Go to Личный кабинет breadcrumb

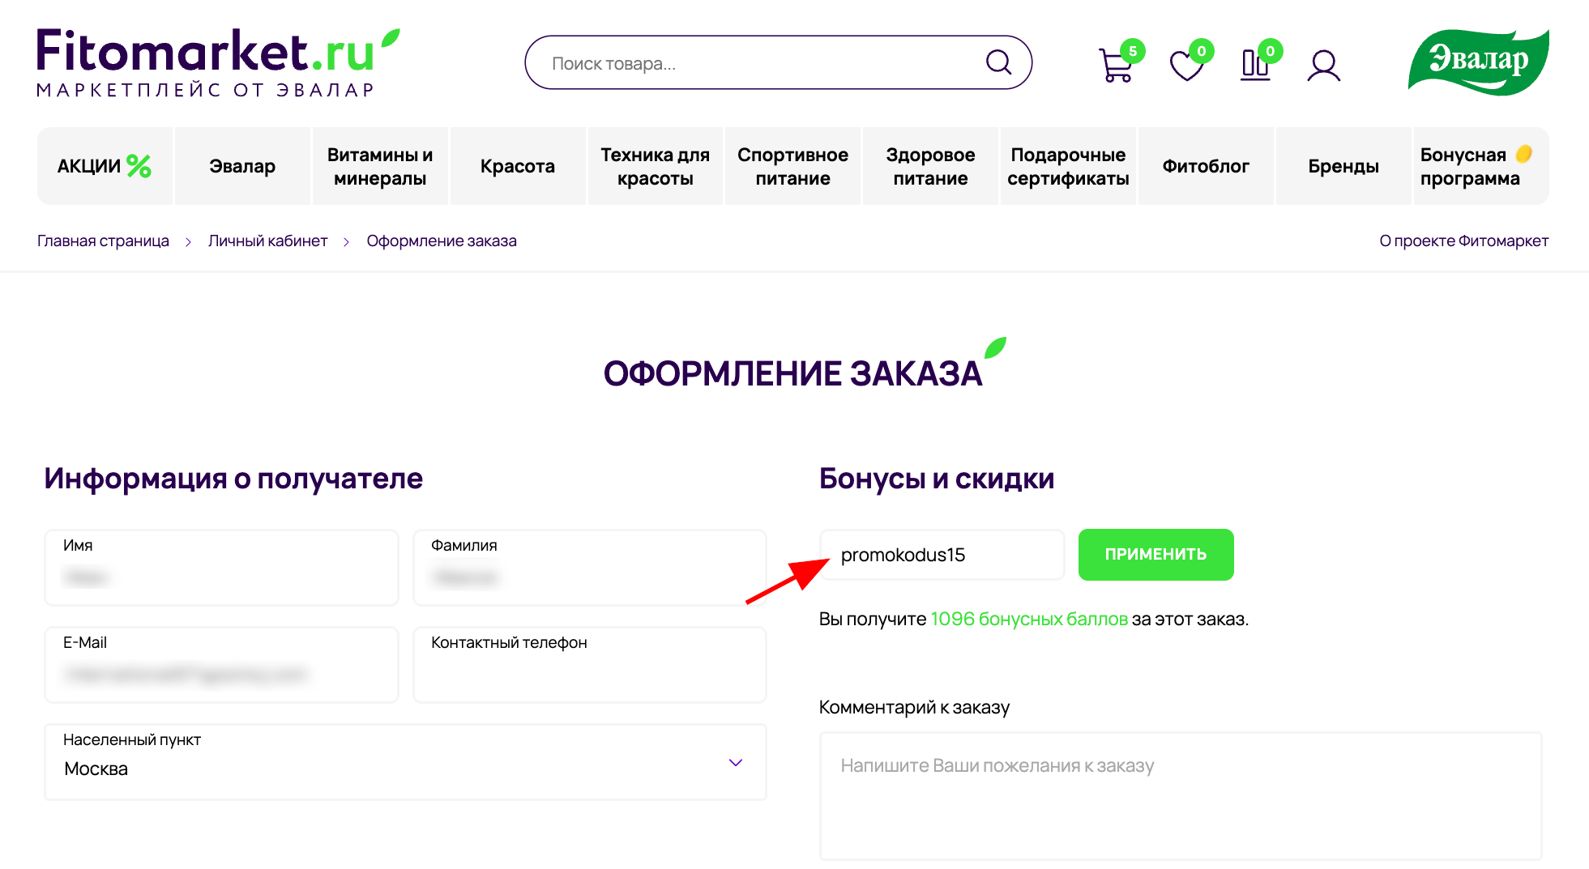pyautogui.click(x=268, y=241)
